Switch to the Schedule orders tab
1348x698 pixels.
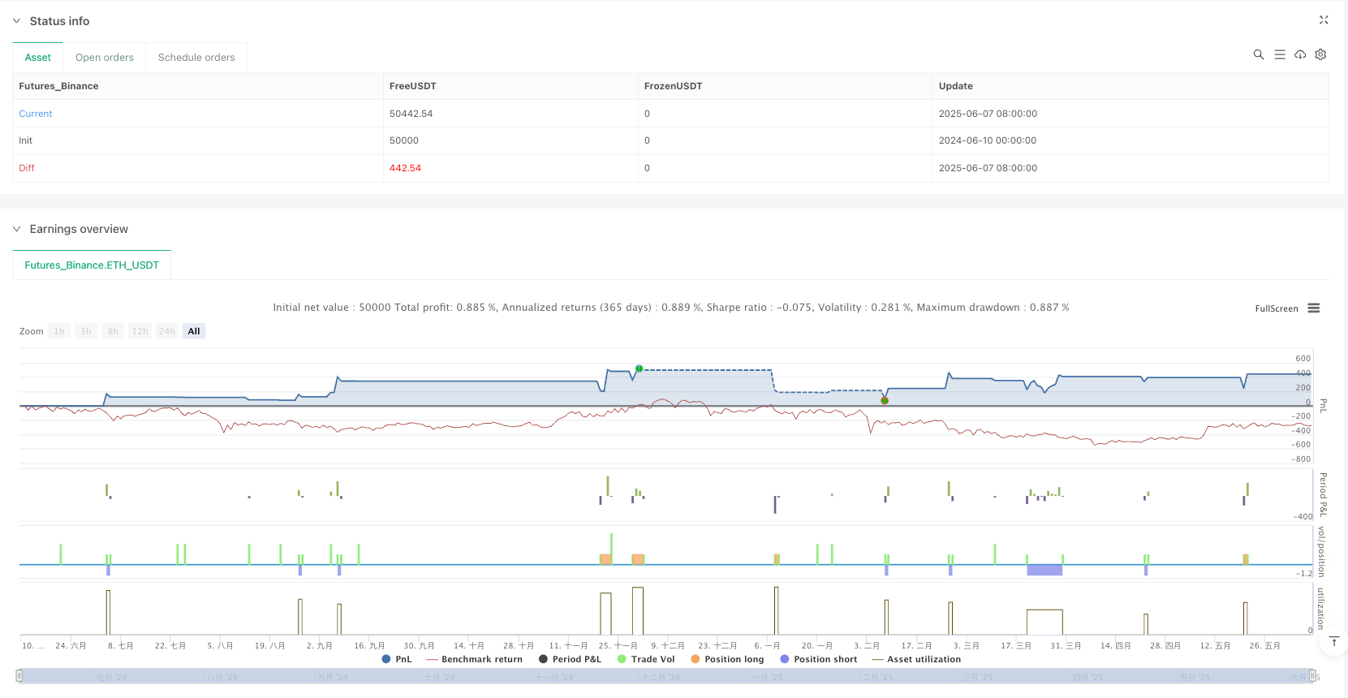click(x=196, y=58)
